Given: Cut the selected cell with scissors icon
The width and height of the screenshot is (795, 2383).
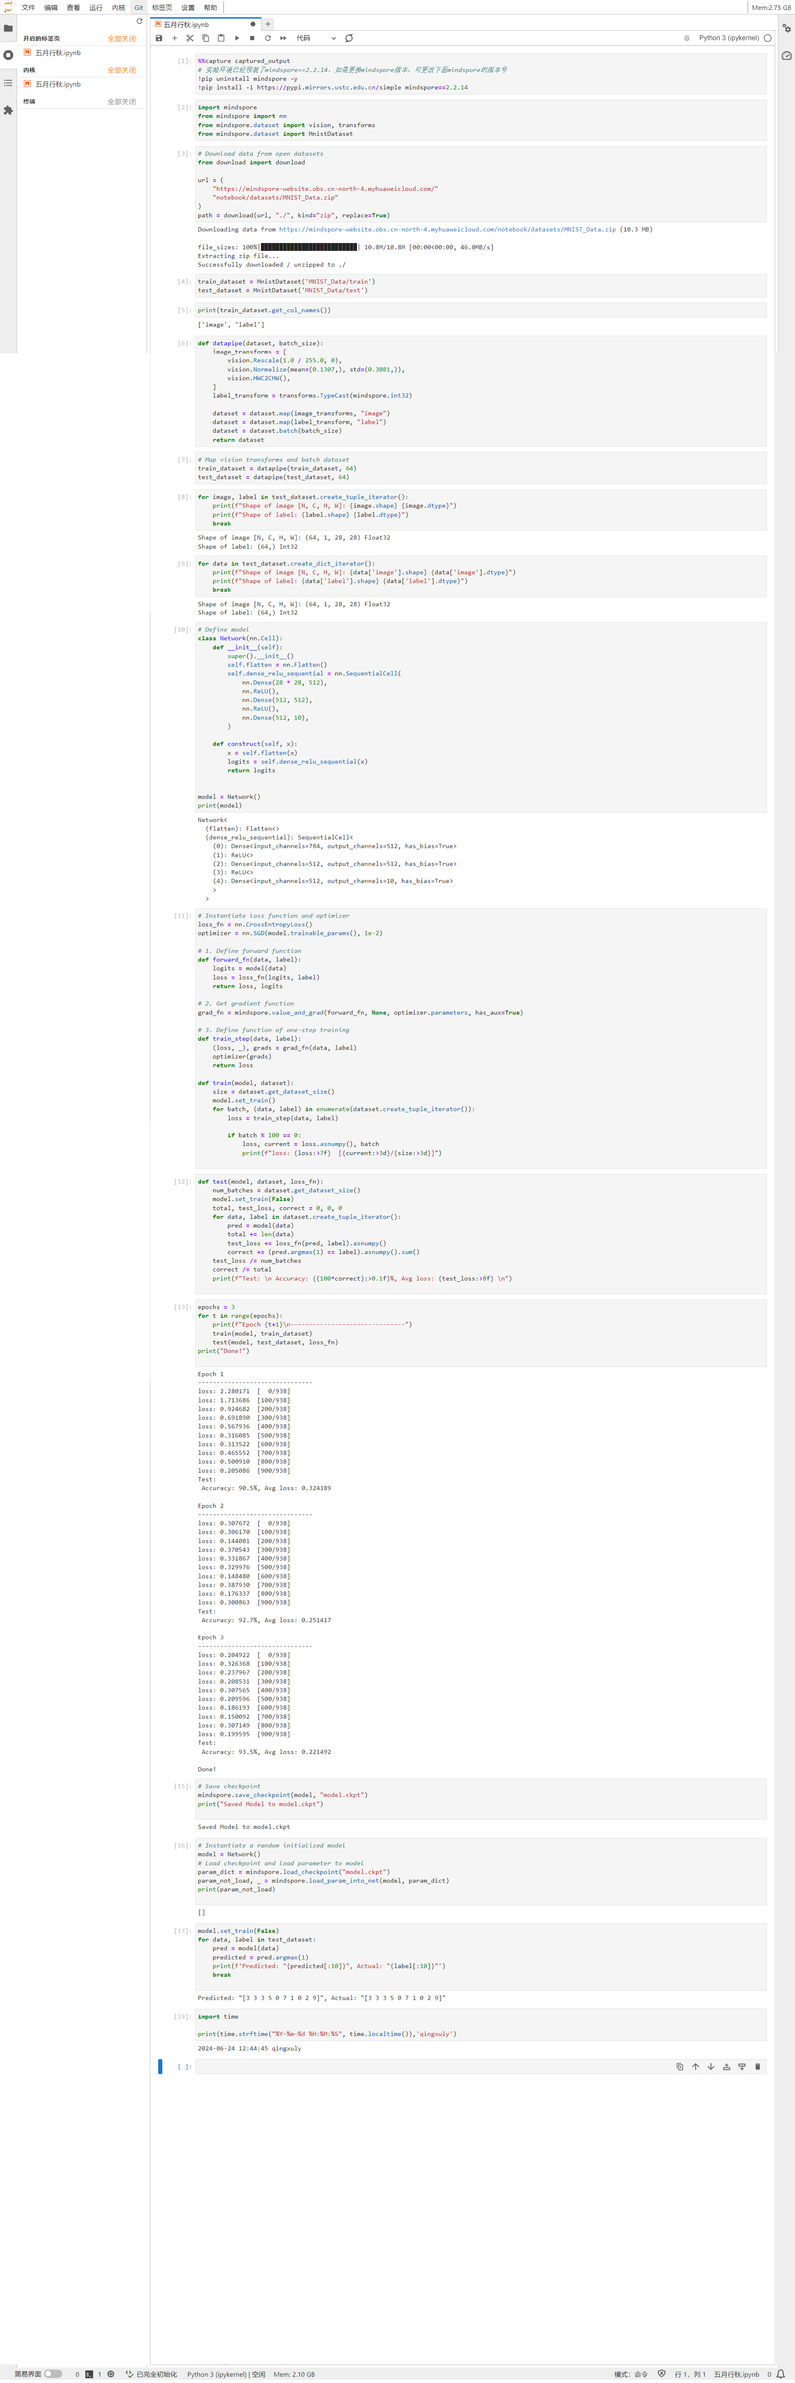Looking at the screenshot, I should (x=190, y=38).
